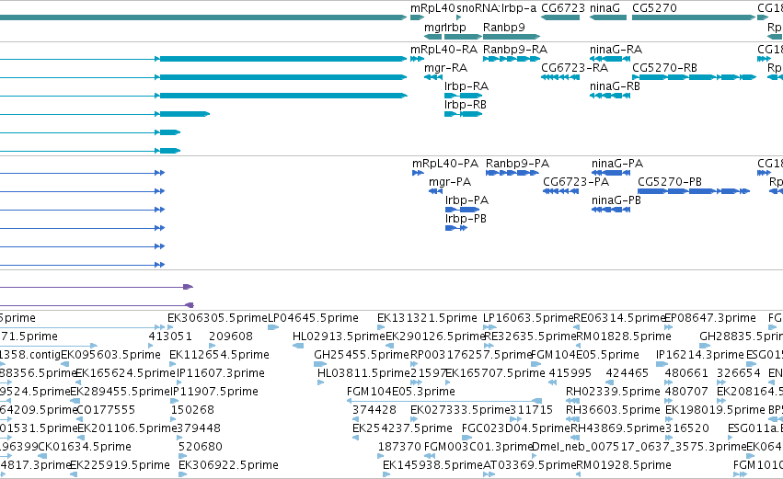The image size is (783, 479).
Task: Select the 424465 feature label
Action: [628, 373]
